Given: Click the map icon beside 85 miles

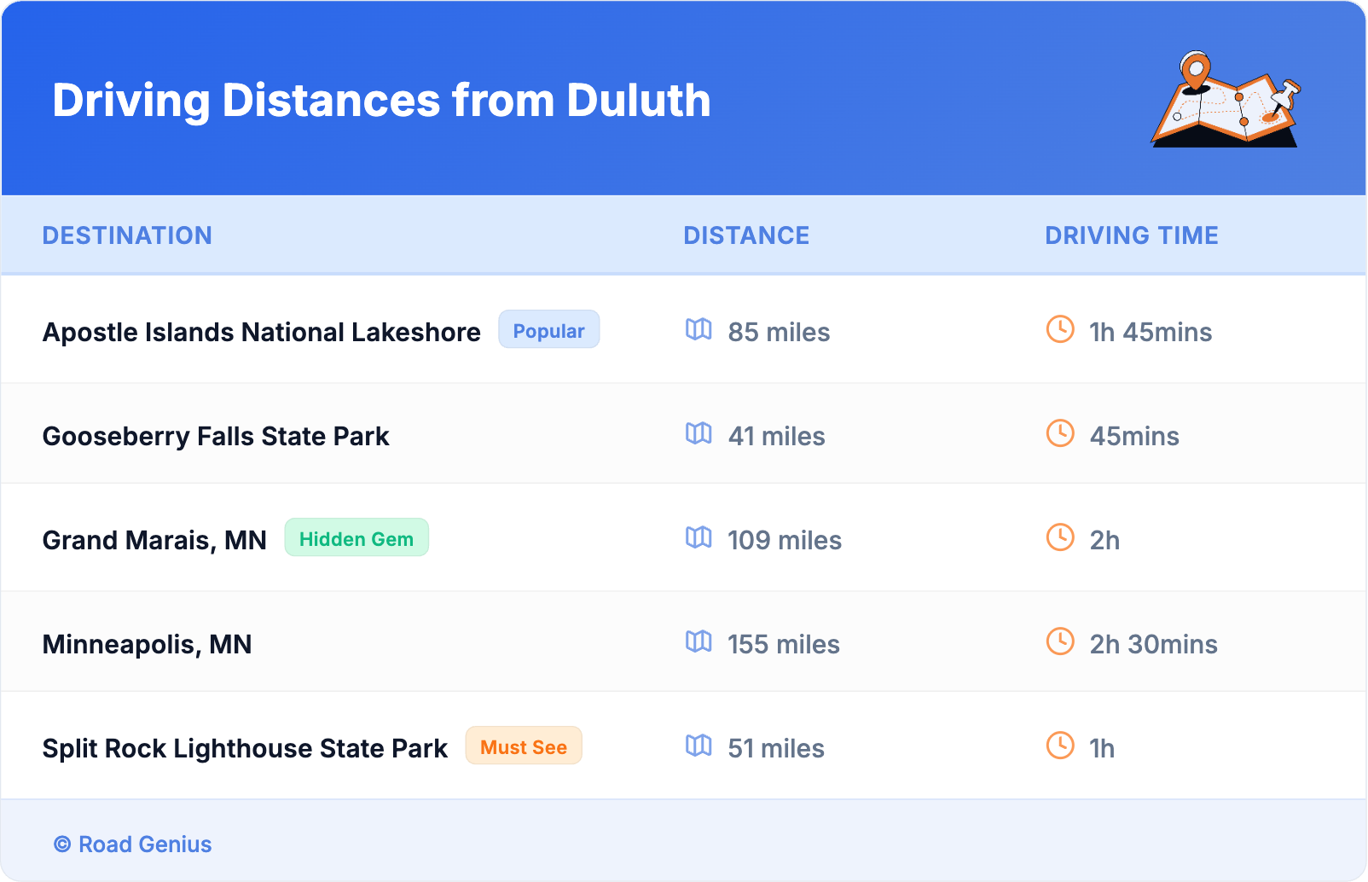Looking at the screenshot, I should 698,330.
